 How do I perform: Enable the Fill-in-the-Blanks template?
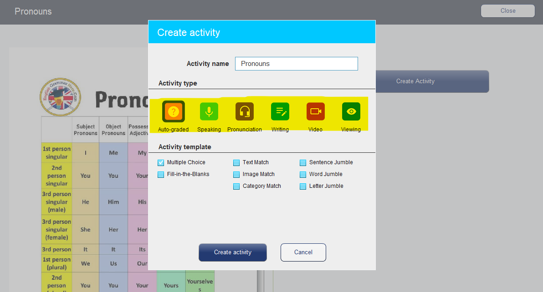pyautogui.click(x=161, y=175)
